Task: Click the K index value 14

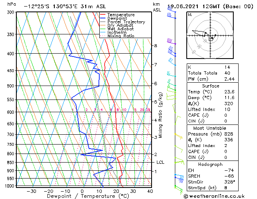Action: tap(227, 67)
